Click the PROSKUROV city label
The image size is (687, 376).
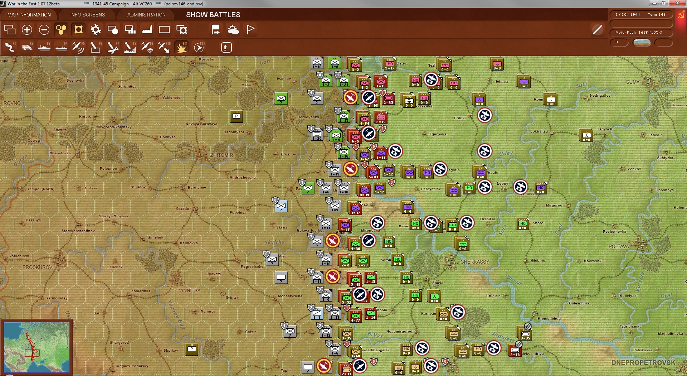(x=38, y=267)
